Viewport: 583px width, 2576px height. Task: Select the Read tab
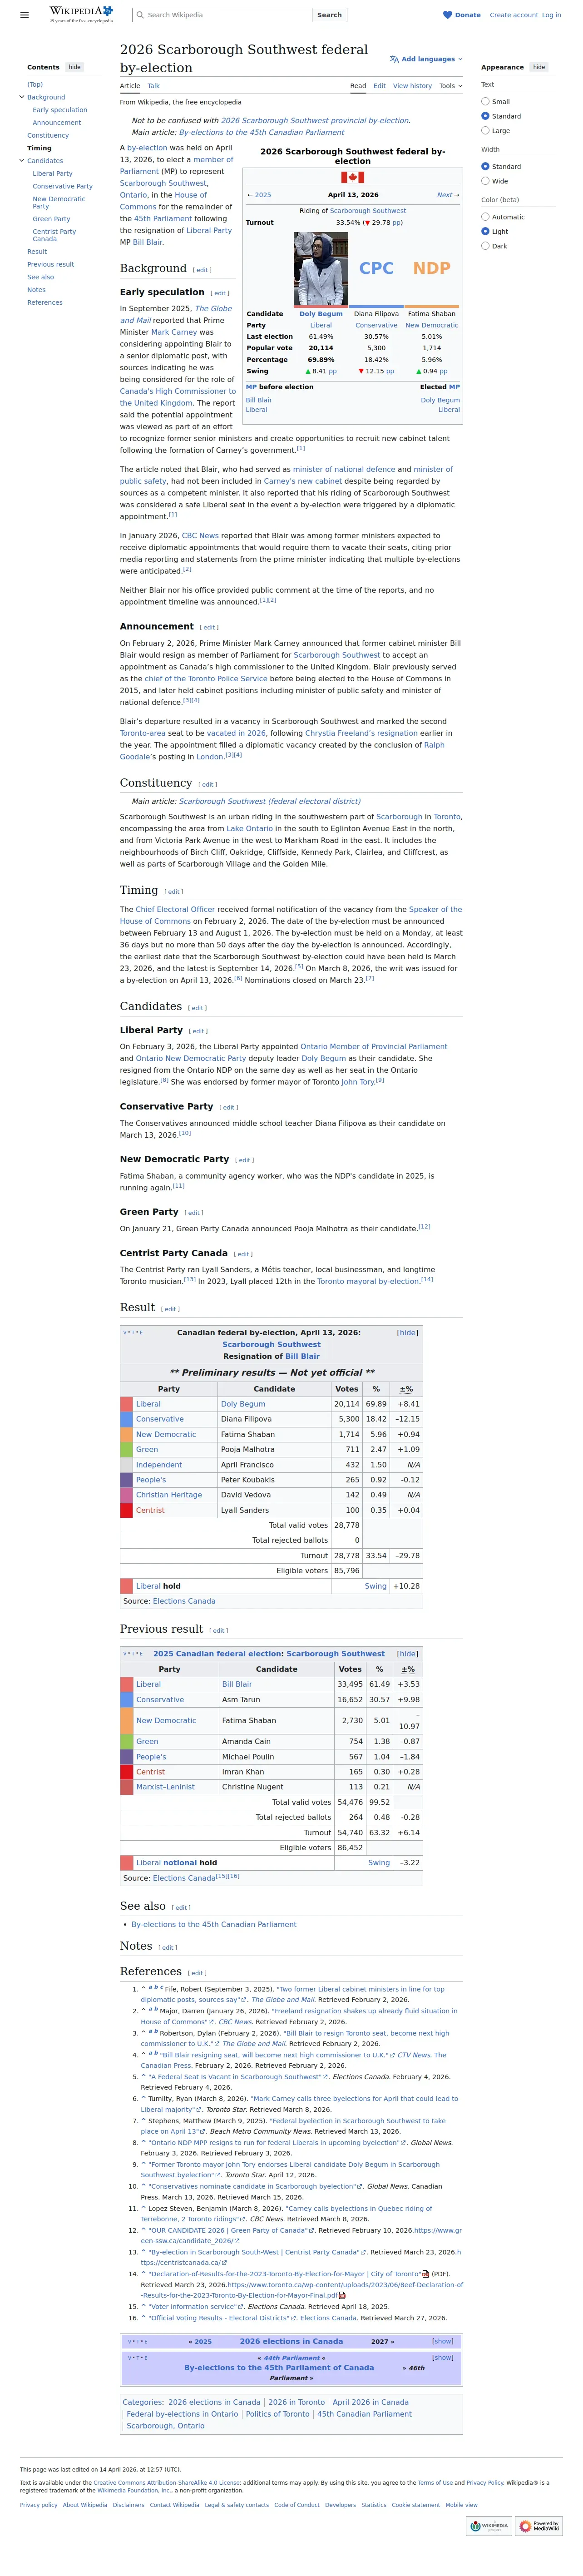358,86
